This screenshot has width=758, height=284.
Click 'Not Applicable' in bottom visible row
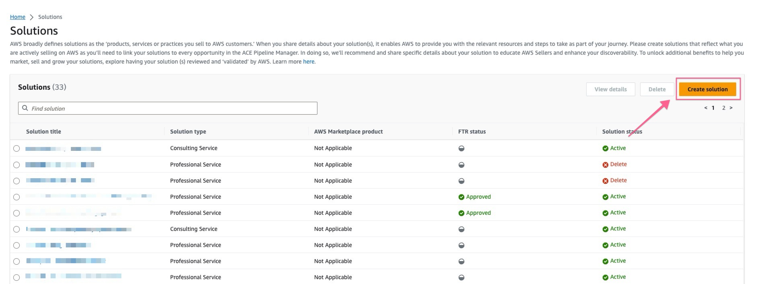point(333,277)
